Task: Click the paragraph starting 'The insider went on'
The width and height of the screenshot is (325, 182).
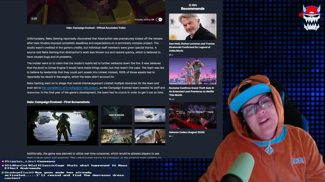Action: pyautogui.click(x=95, y=70)
